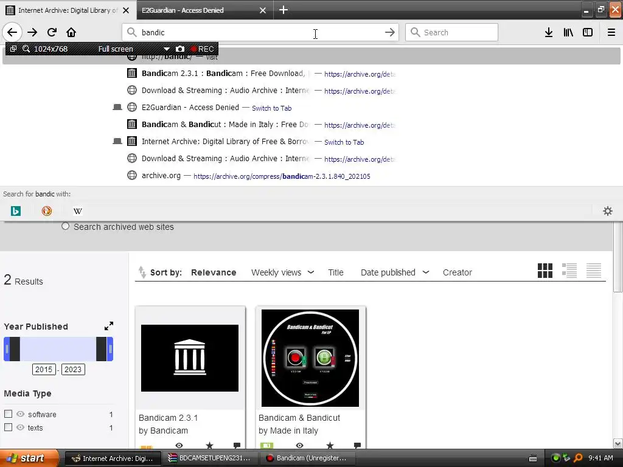Click the Go arrow in the address bar
This screenshot has height=467, width=623.
[x=390, y=32]
